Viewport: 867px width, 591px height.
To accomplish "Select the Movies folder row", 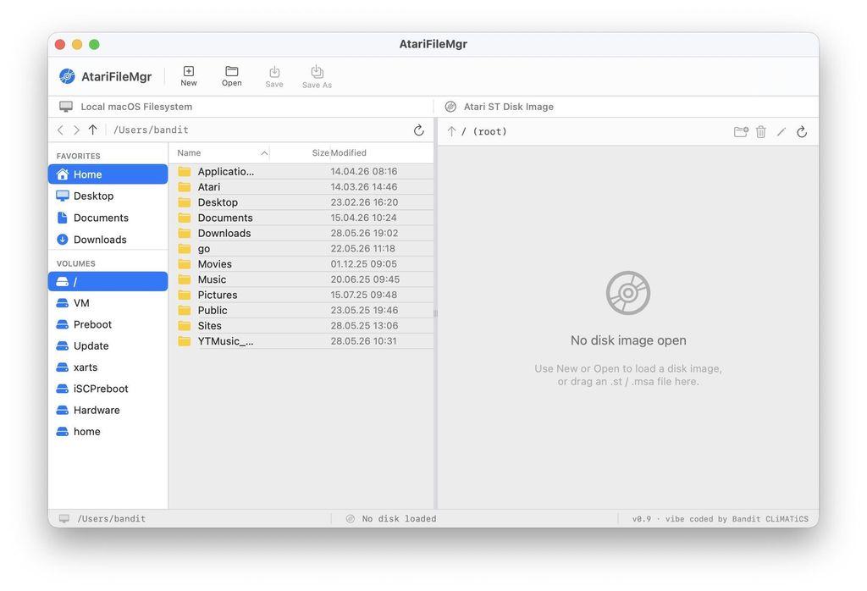I will 302,264.
